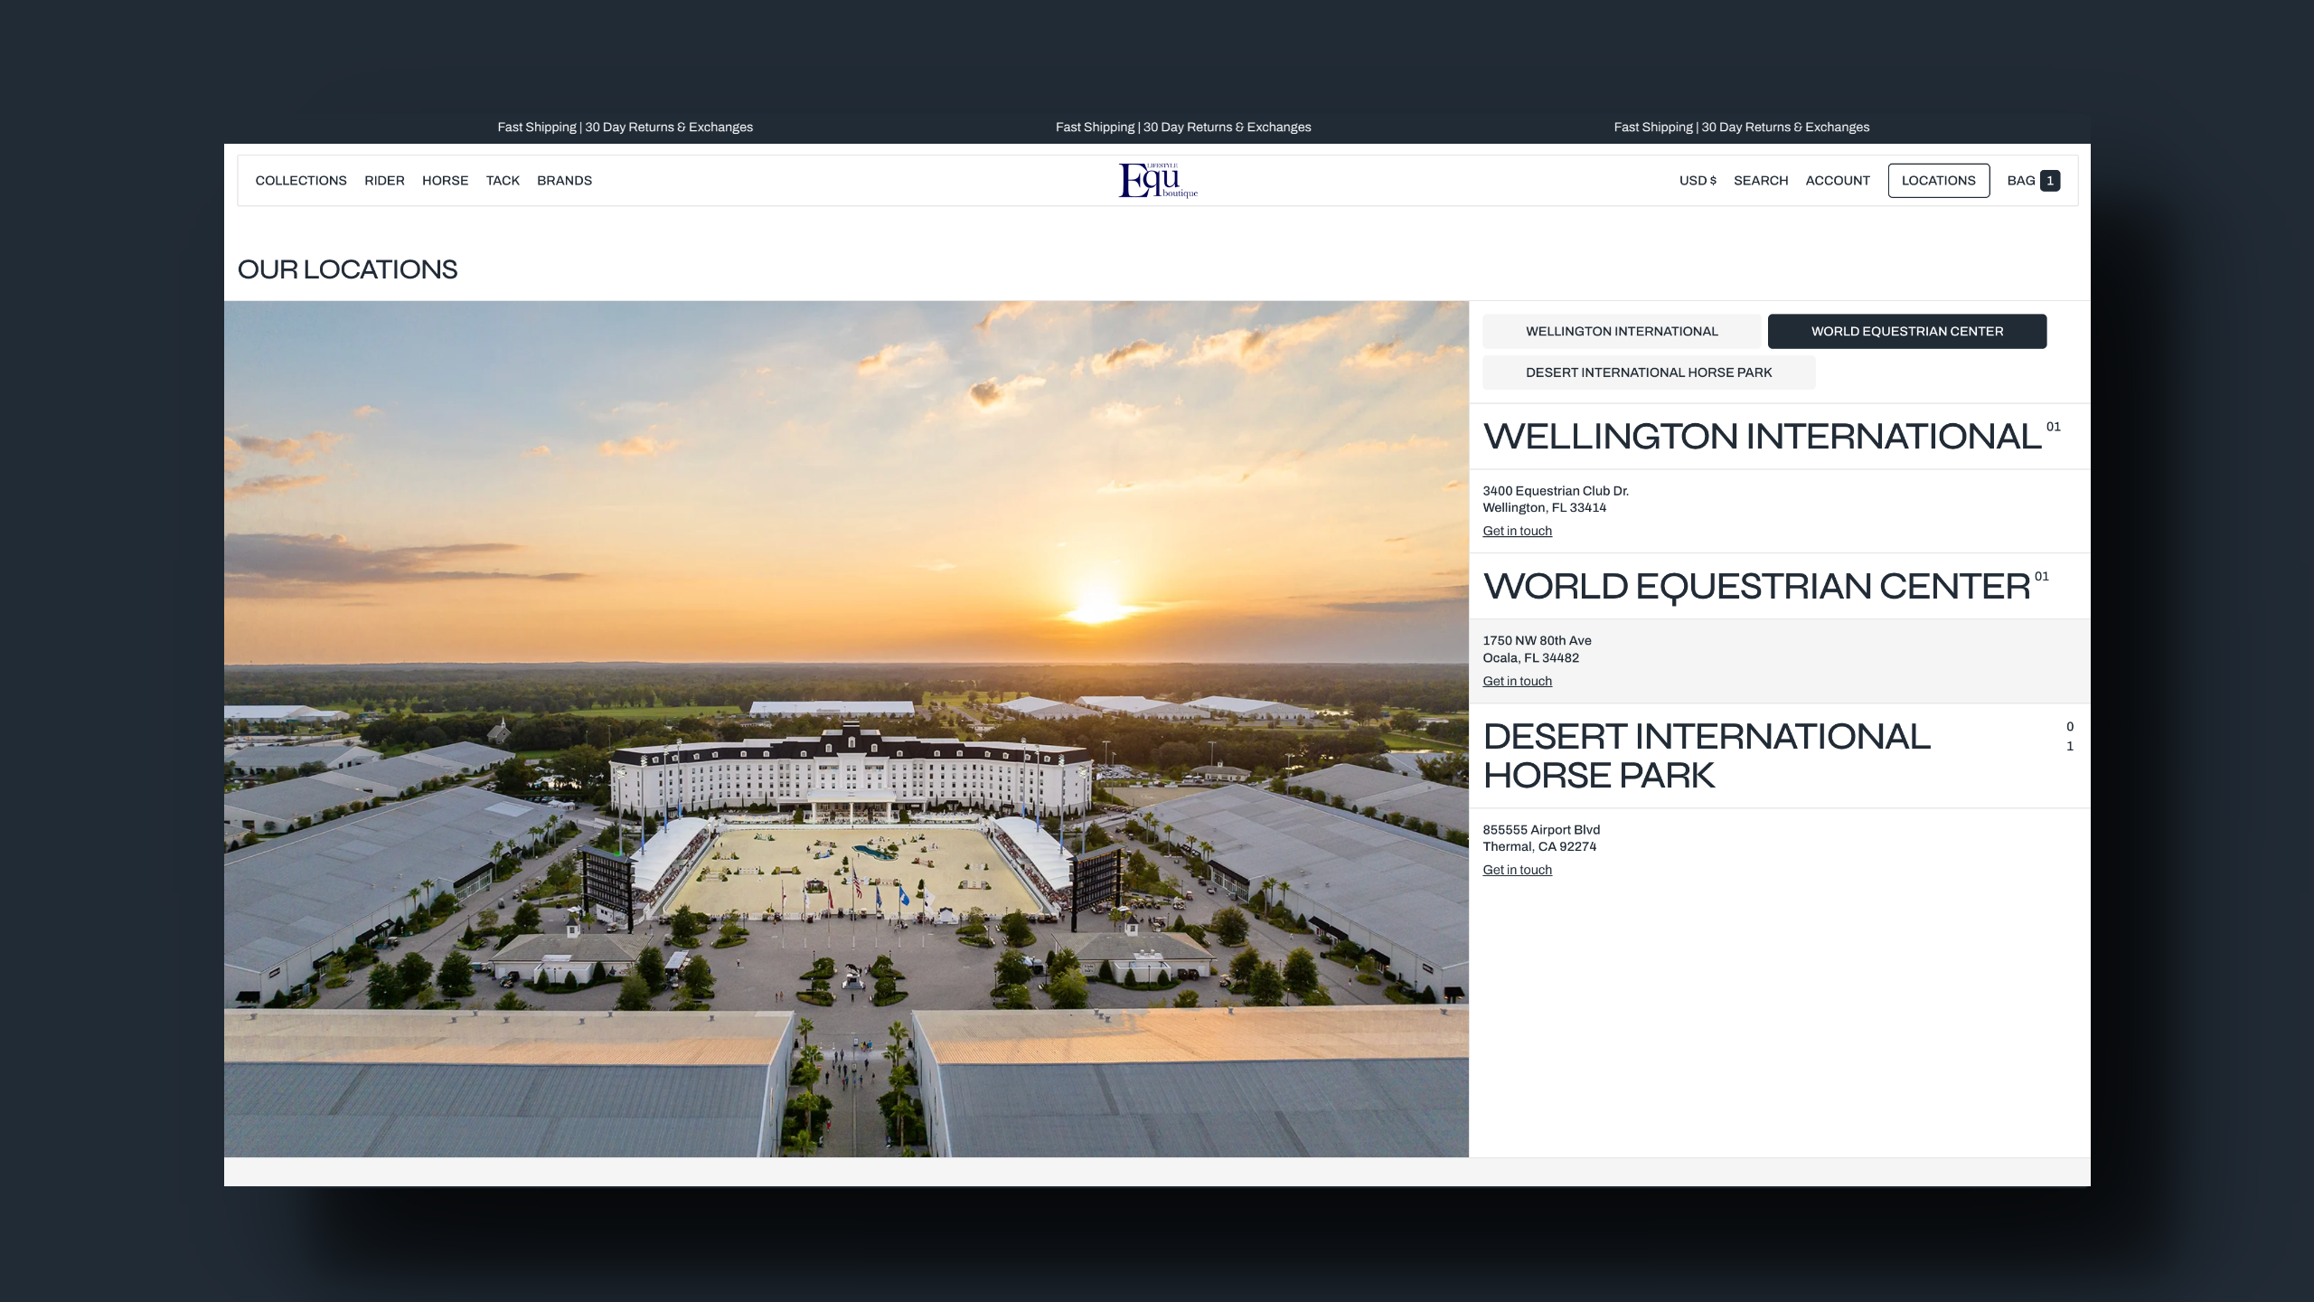Select the Wellington International tab

[1622, 332]
